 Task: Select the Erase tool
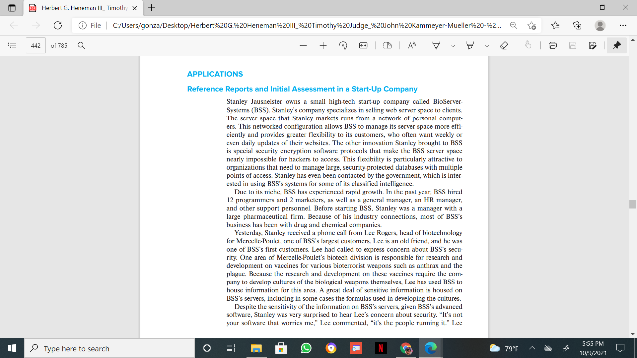(504, 45)
